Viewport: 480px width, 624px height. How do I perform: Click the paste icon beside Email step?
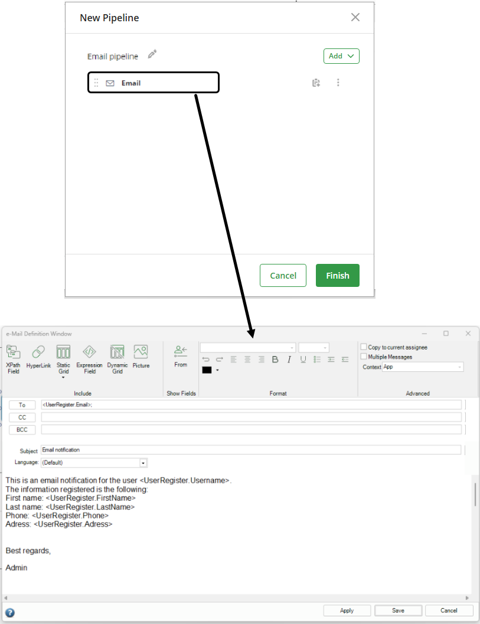click(316, 83)
